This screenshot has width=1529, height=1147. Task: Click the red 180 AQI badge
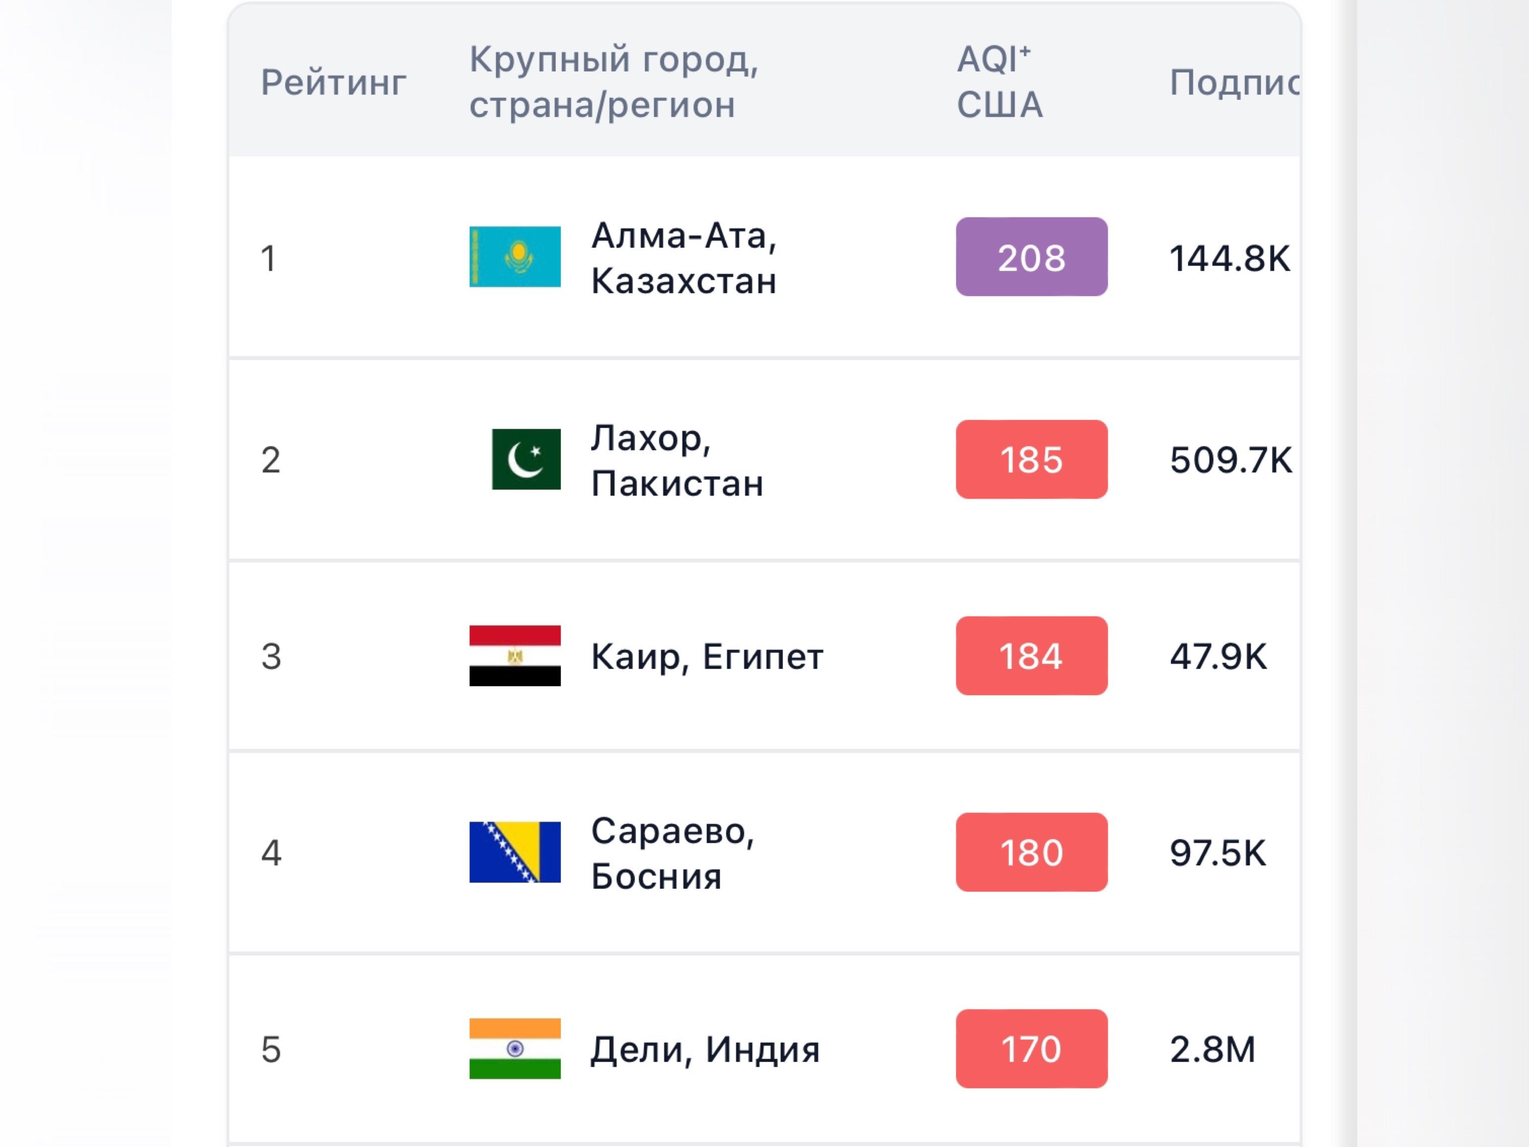(x=1031, y=852)
